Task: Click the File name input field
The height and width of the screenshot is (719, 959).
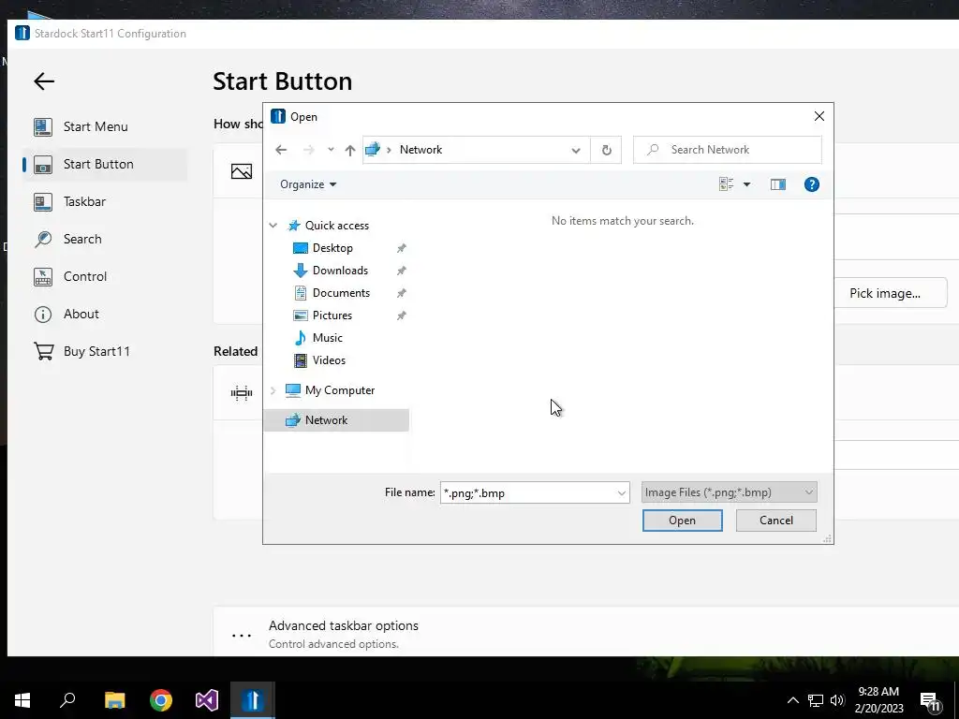Action: (527, 492)
